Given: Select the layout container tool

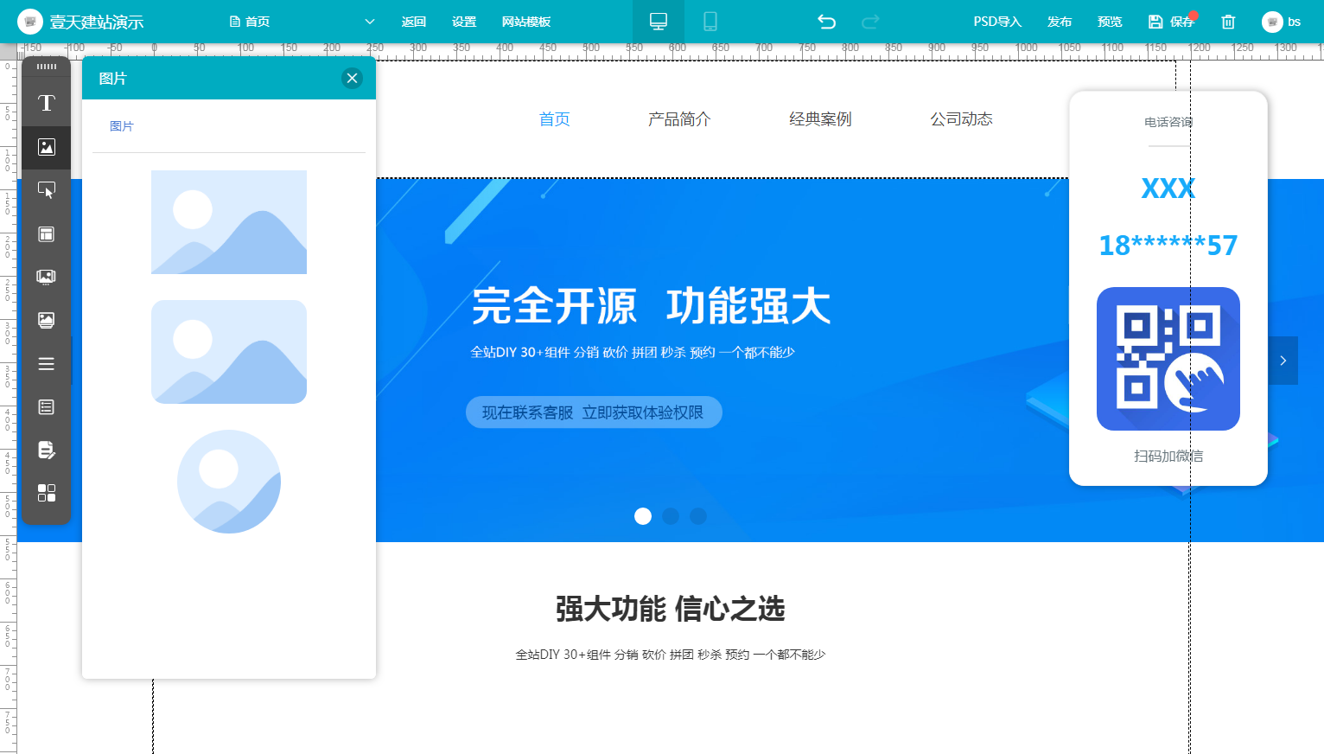Looking at the screenshot, I should (x=47, y=233).
